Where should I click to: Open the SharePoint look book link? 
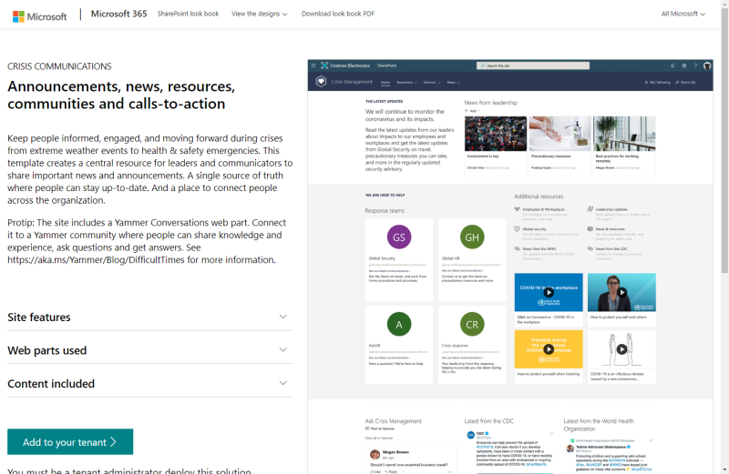pyautogui.click(x=188, y=14)
